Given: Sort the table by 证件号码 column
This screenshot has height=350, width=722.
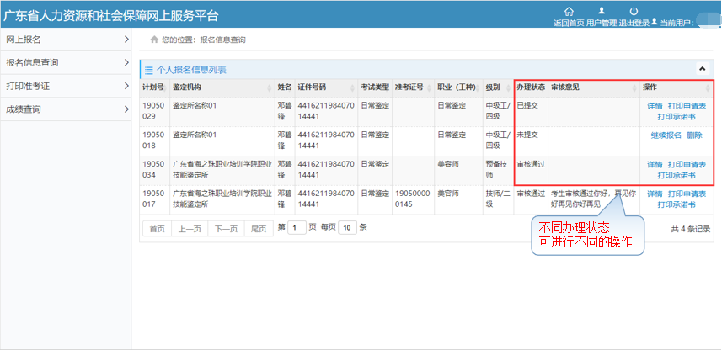Looking at the screenshot, I should (x=326, y=87).
